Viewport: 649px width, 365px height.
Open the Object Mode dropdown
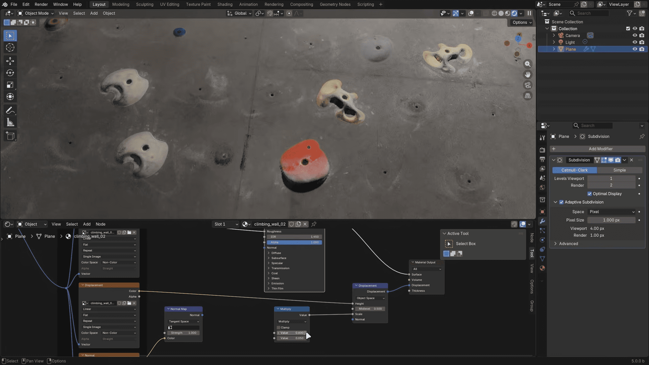pos(35,13)
